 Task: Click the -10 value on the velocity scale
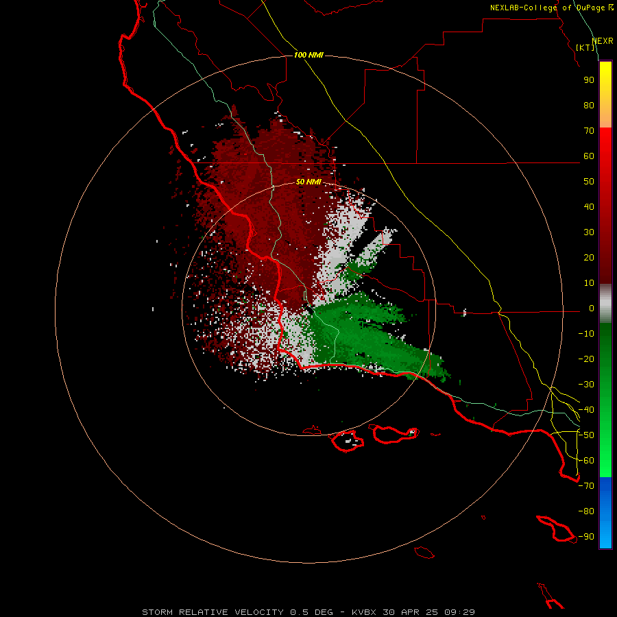point(586,334)
